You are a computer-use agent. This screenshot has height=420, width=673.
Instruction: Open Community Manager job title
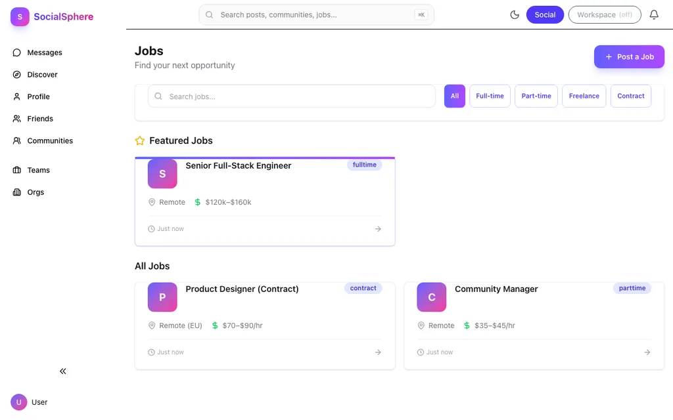pyautogui.click(x=496, y=289)
